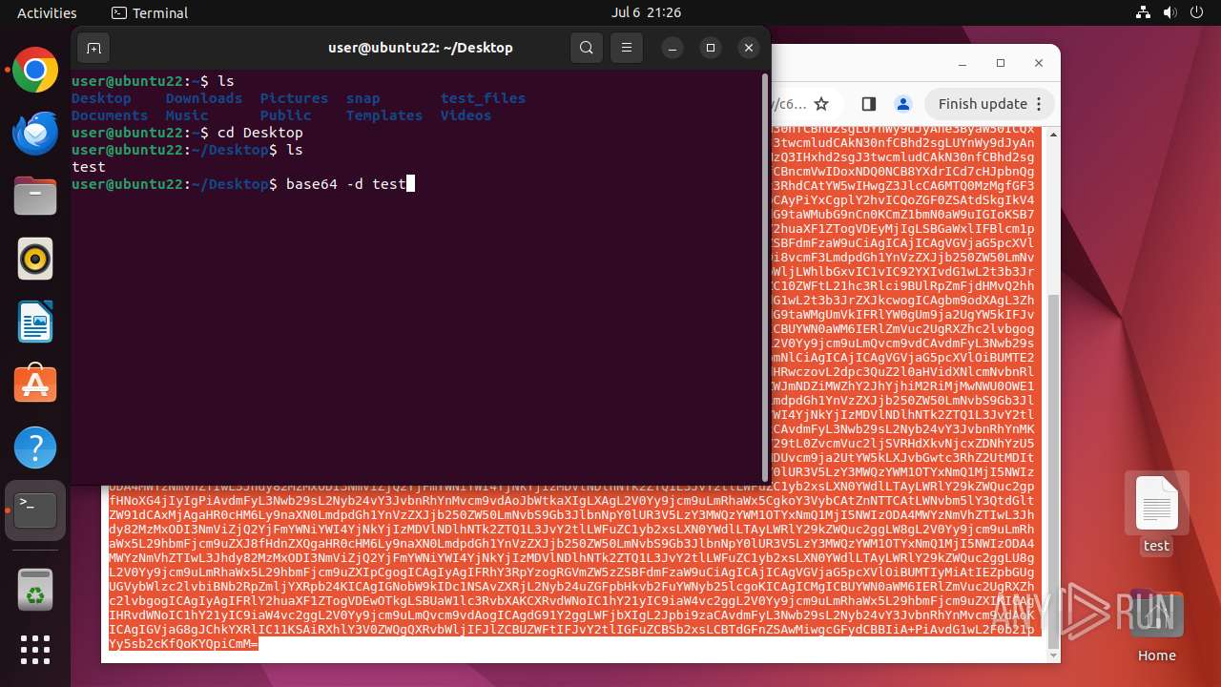
Task: Open the Terminal app menu in the top bar
Action: (x=150, y=12)
